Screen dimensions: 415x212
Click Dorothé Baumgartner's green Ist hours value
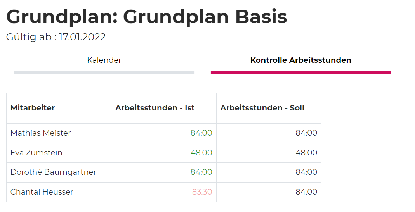pyautogui.click(x=201, y=172)
